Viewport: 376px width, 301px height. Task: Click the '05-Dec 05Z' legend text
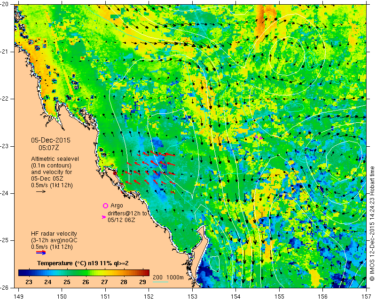[47, 179]
